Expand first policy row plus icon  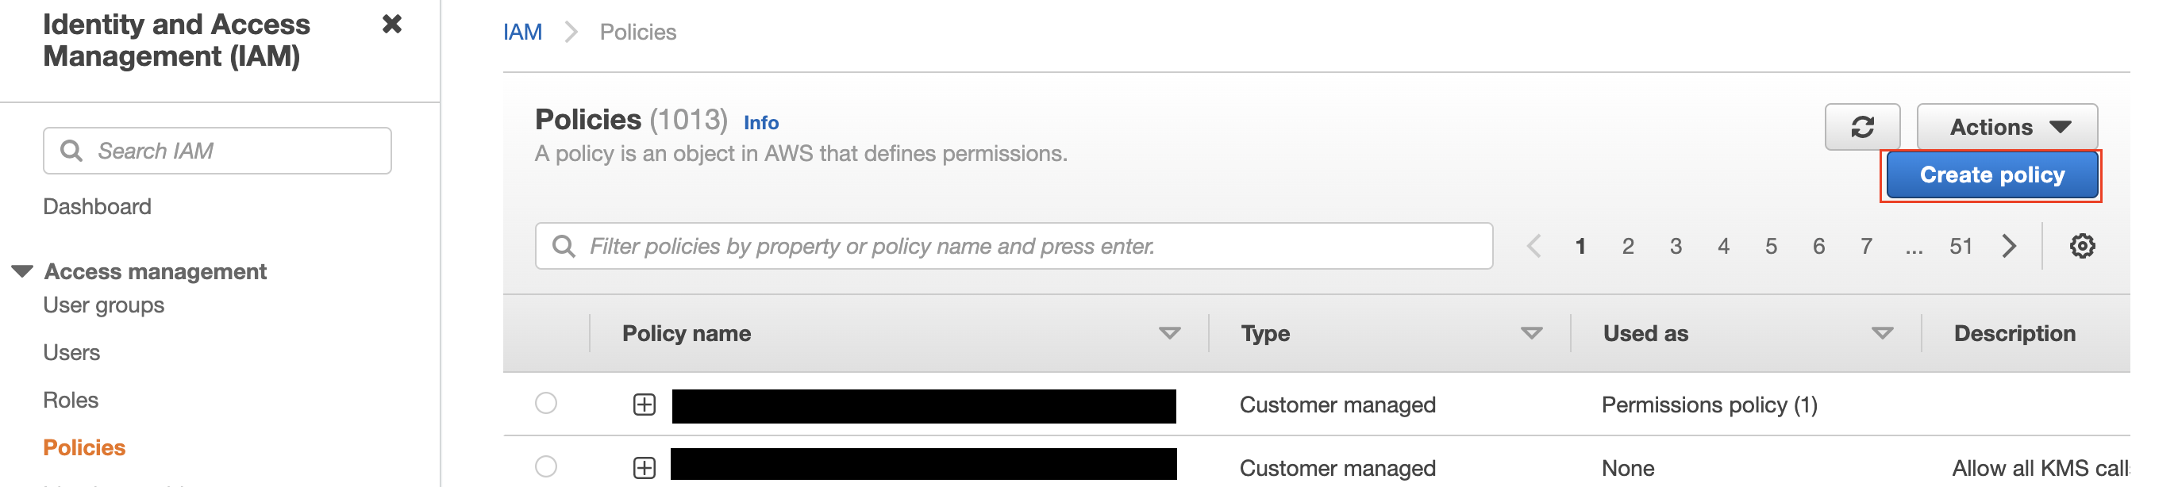(x=645, y=405)
